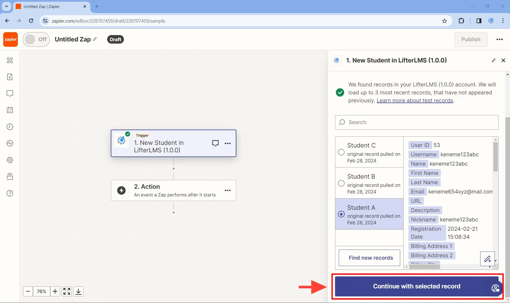Viewport: 510px width, 303px height.
Task: Toggle the Zap Off switch
Action: [36, 39]
